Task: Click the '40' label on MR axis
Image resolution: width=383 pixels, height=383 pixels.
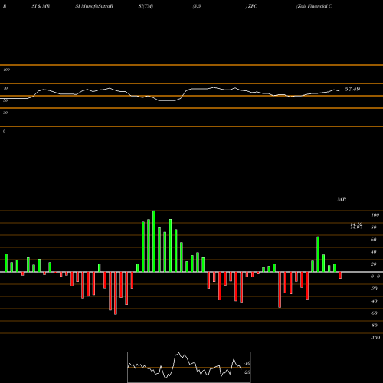Action: pyautogui.click(x=374, y=252)
